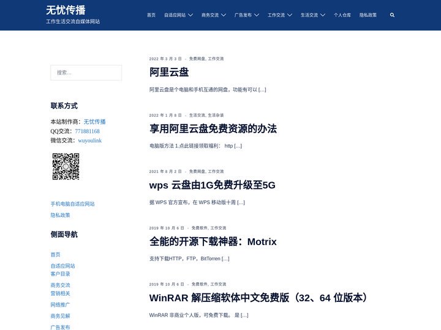Open 隐私政策 in the top navigation
This screenshot has width=441, height=330.
[x=368, y=15]
